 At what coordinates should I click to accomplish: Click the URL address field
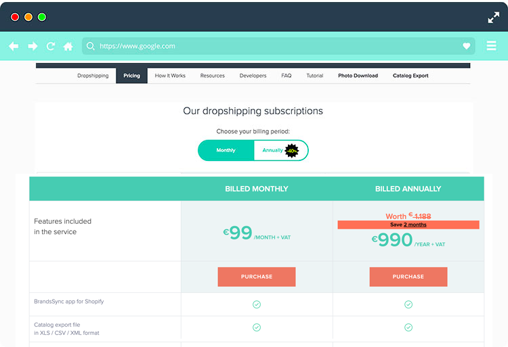[271, 46]
